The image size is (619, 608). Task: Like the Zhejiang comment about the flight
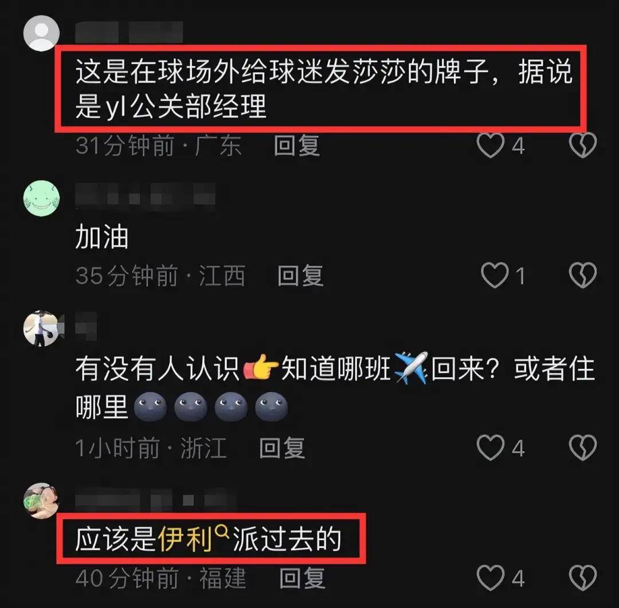click(x=490, y=448)
